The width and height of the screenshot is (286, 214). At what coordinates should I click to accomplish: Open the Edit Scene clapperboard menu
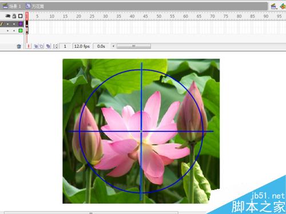(274, 6)
